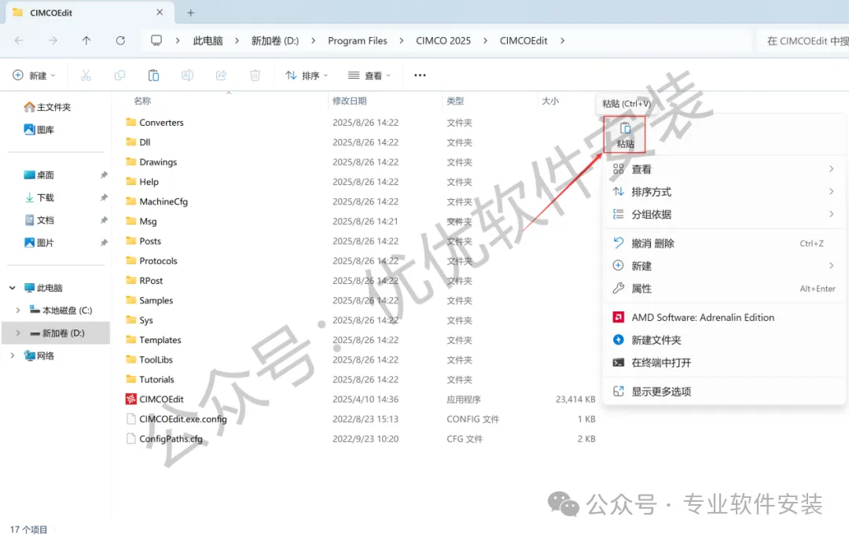Open the 查看 toolbar dropdown
Viewport: 849px width, 538px height.
click(369, 76)
